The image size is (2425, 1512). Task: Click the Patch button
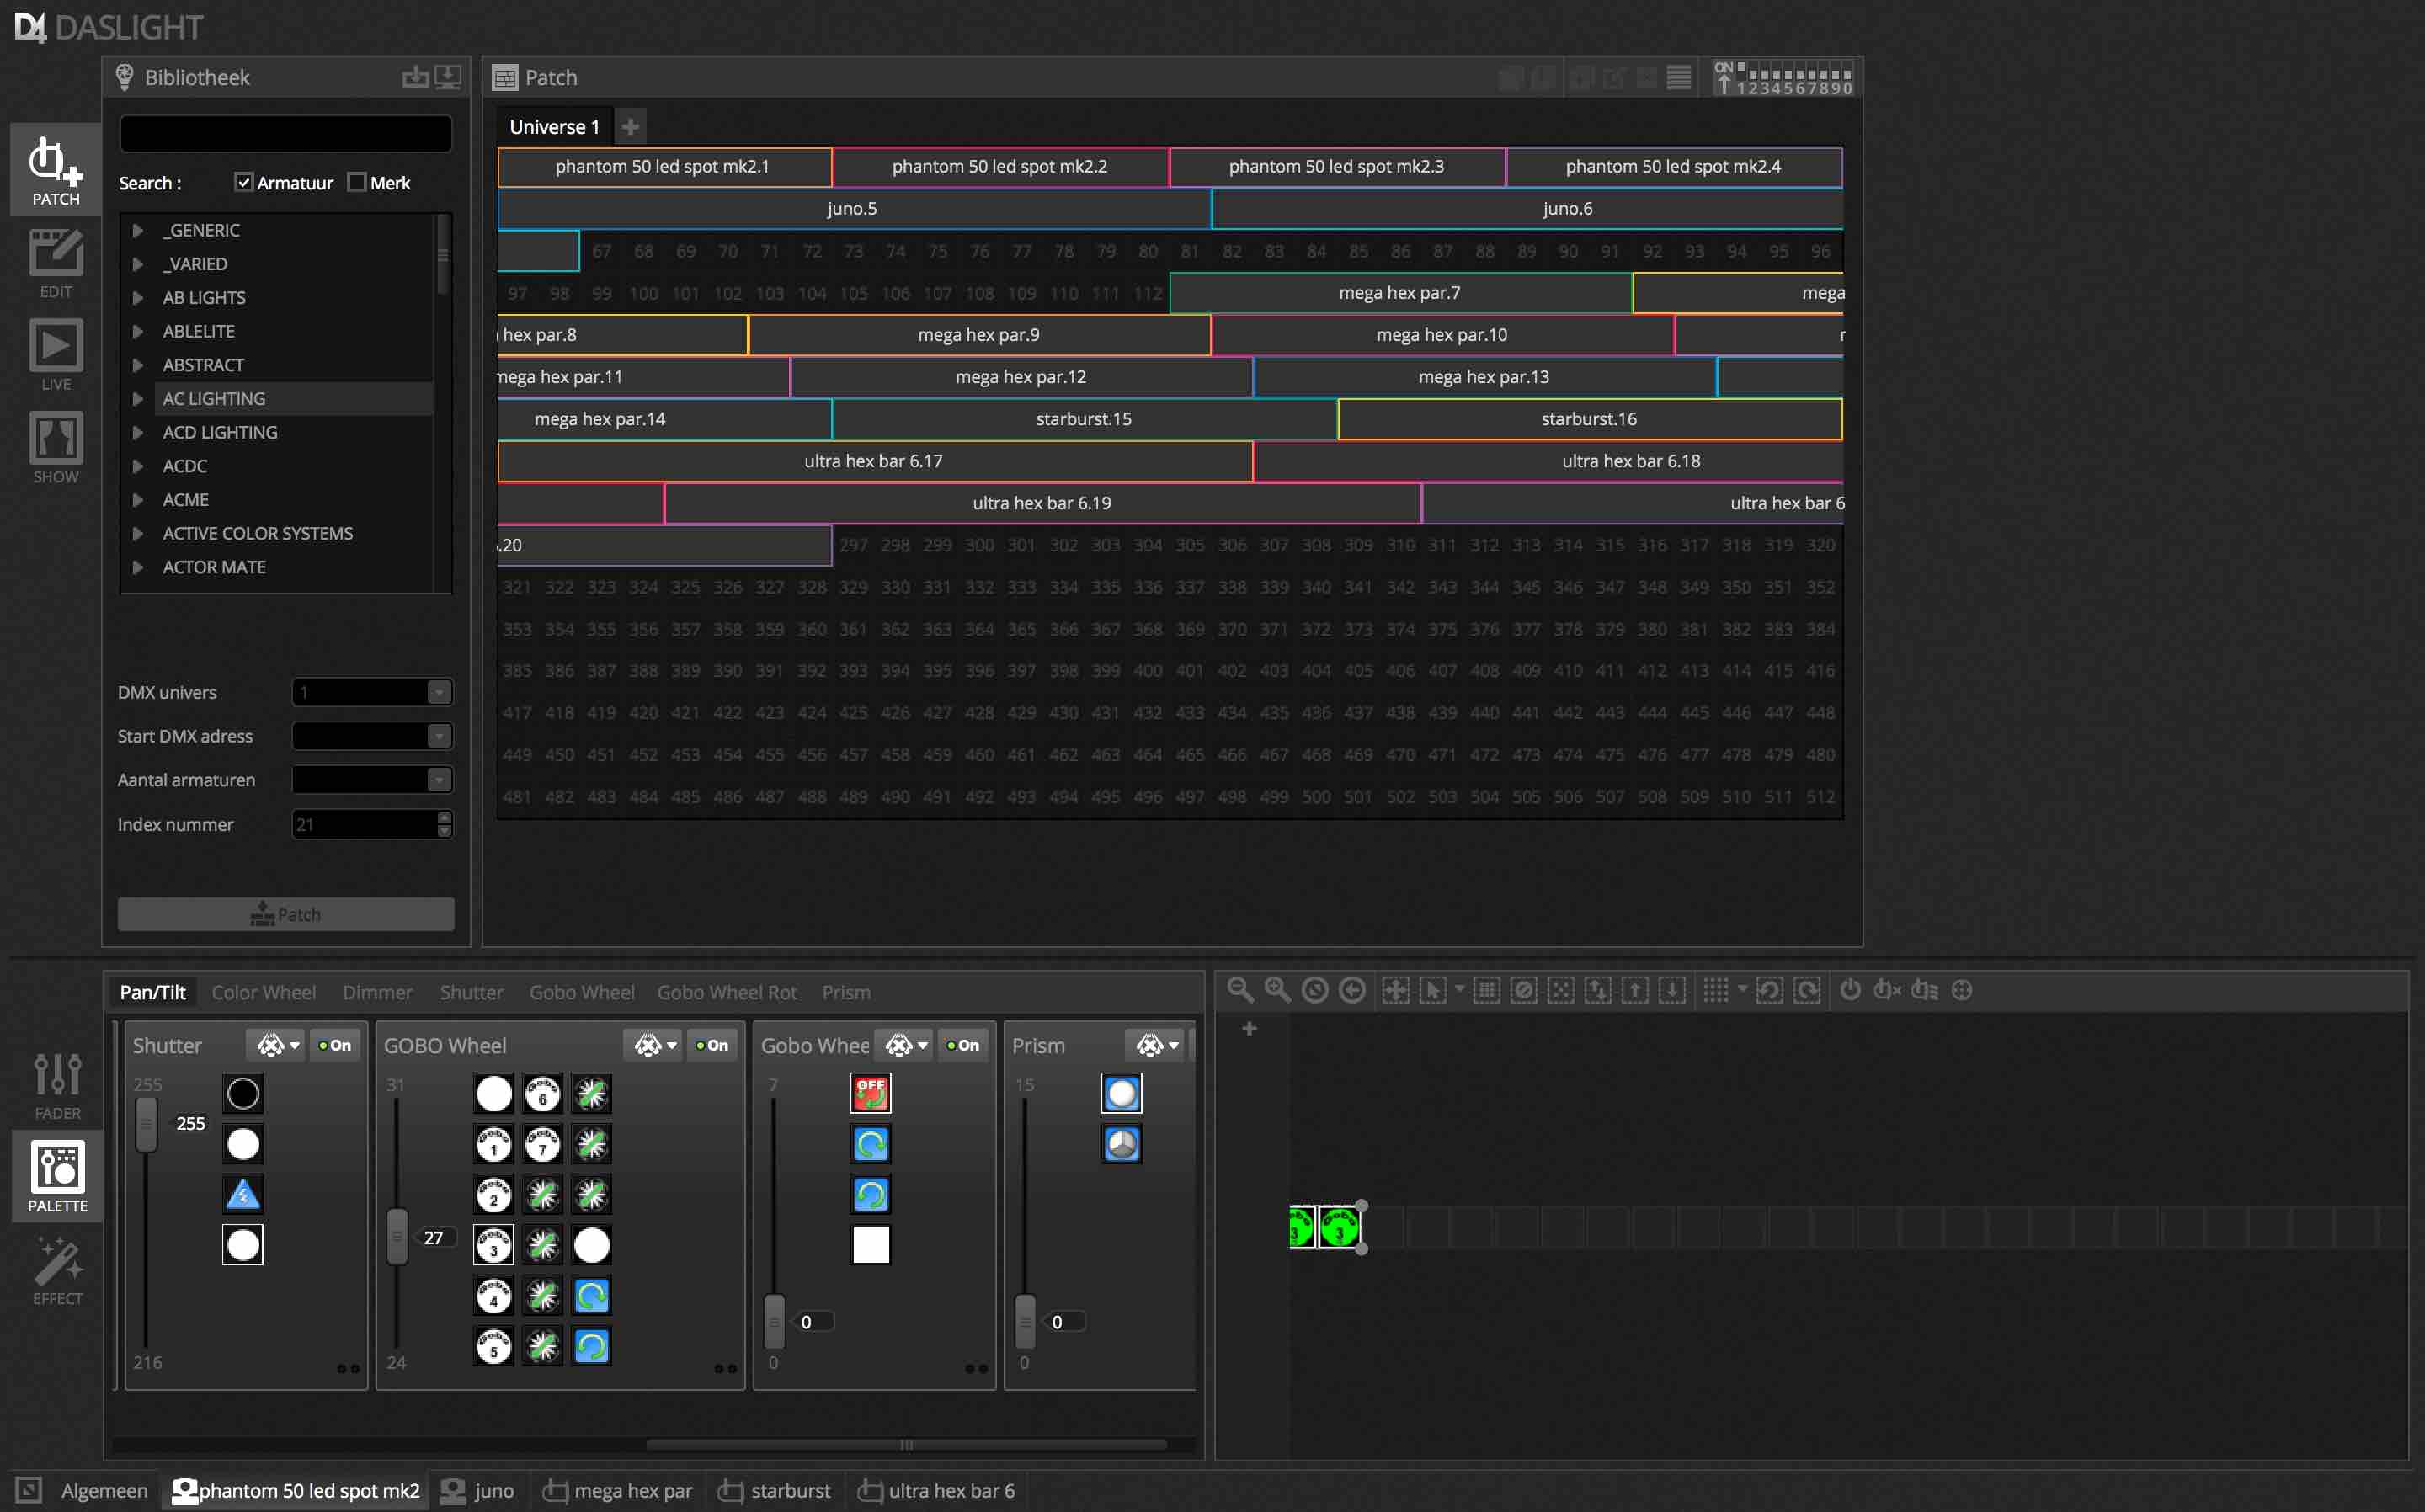click(286, 914)
